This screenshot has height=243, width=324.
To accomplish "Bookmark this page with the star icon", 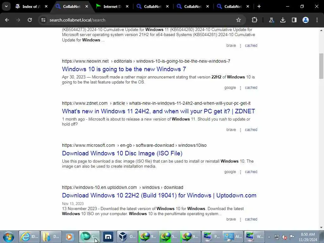I will point(239,20).
